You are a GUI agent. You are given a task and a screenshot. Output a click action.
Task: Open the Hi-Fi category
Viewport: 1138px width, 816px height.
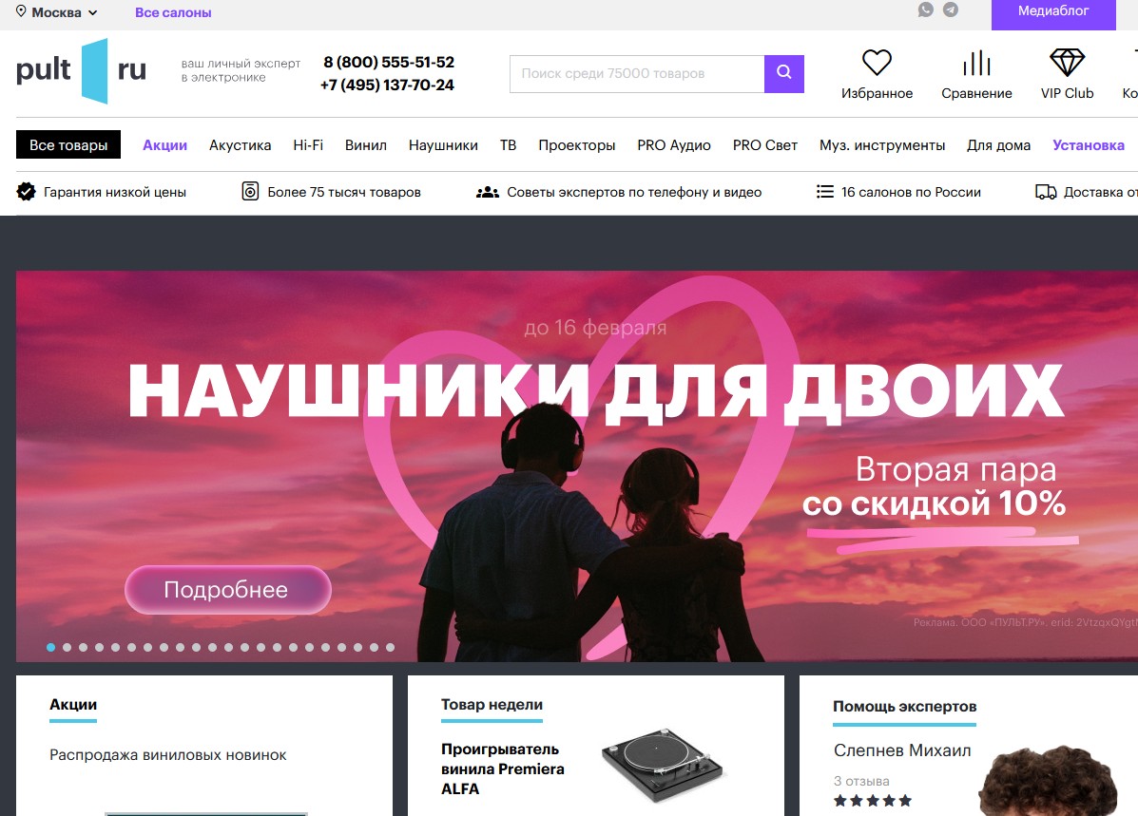click(308, 145)
